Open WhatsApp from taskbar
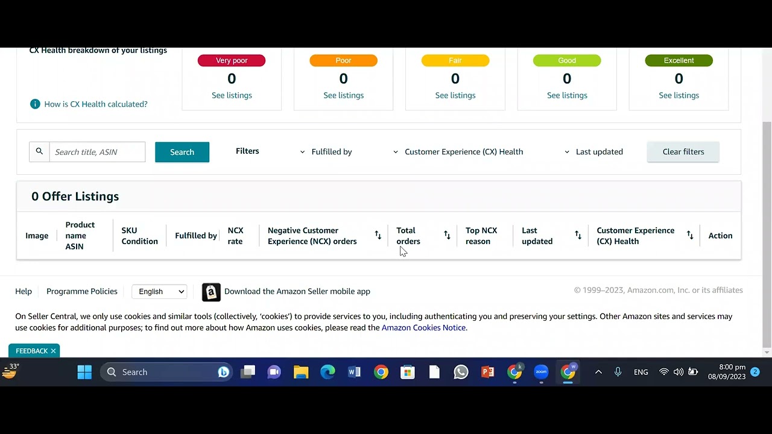The image size is (772, 434). click(x=461, y=372)
